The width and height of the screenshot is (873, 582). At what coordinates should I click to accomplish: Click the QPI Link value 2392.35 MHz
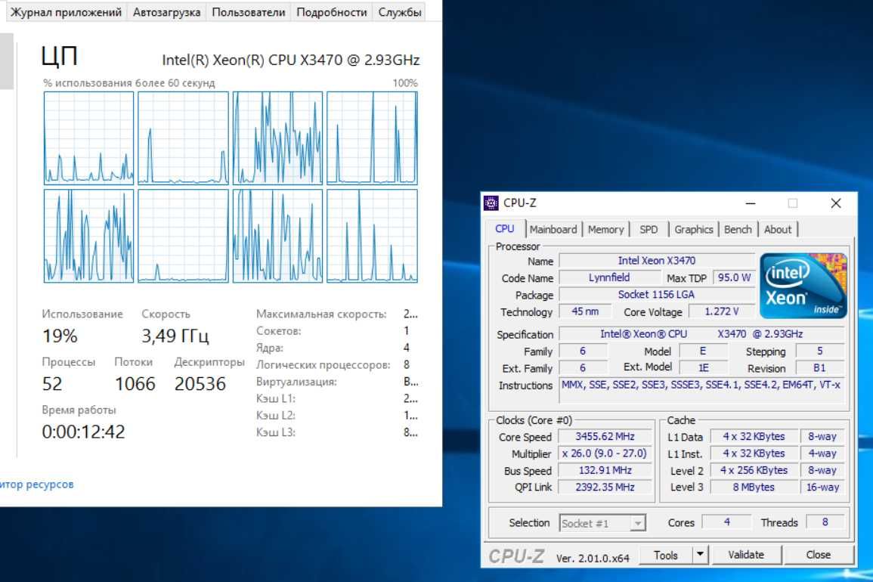click(605, 487)
